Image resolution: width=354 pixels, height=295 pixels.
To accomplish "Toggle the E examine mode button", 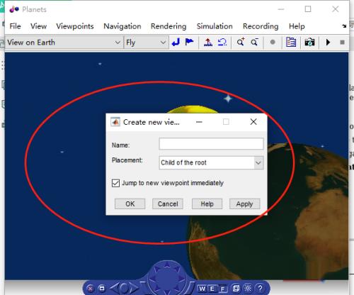I will [x=212, y=289].
